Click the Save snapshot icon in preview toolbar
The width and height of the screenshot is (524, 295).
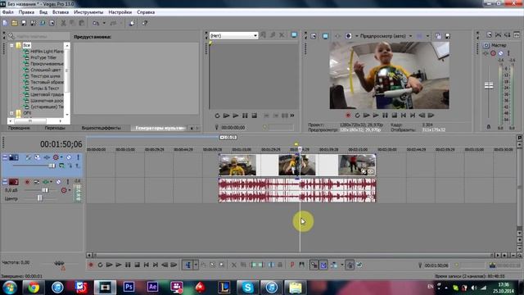tap(448, 36)
